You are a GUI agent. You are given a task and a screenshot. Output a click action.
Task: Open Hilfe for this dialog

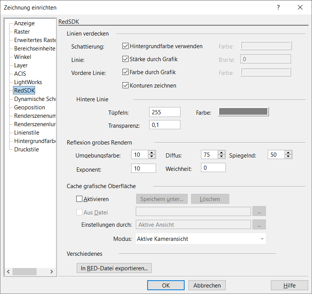click(x=289, y=286)
